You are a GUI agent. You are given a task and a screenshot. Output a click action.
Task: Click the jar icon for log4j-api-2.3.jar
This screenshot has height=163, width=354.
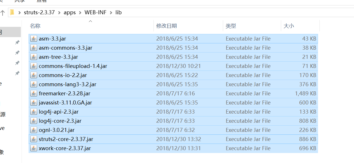(34, 112)
